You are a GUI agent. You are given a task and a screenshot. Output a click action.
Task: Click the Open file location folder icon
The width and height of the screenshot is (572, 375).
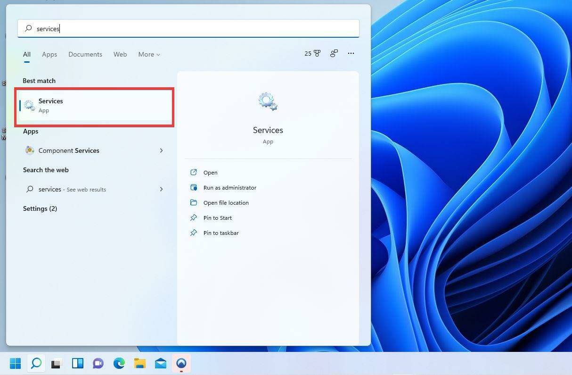(194, 202)
